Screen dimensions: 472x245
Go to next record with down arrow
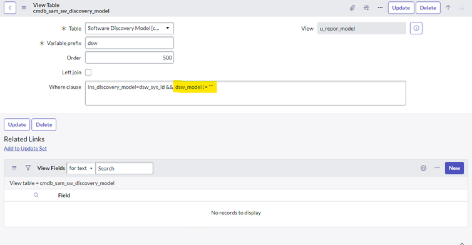pyautogui.click(x=462, y=8)
